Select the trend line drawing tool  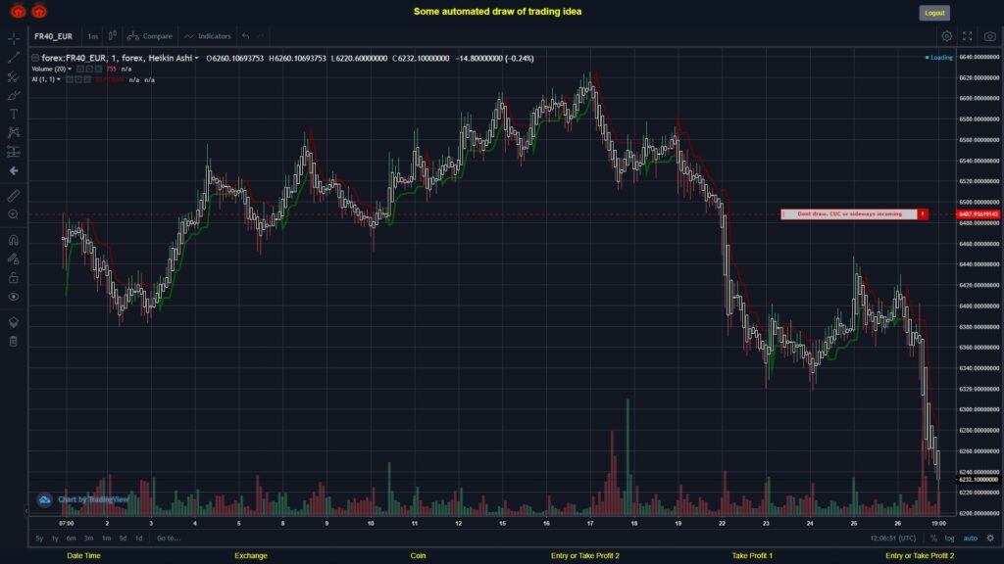click(x=14, y=58)
